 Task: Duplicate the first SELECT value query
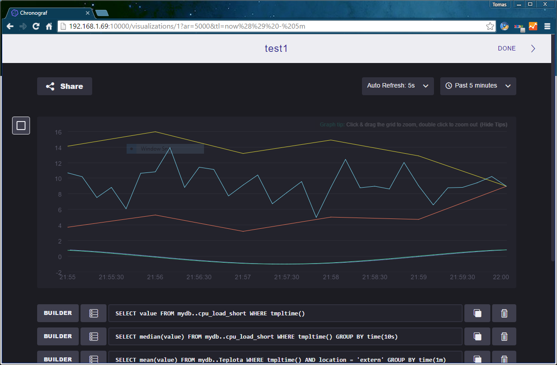(x=477, y=313)
